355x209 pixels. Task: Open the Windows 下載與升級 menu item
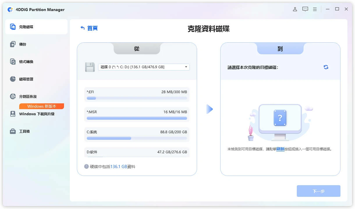36,114
